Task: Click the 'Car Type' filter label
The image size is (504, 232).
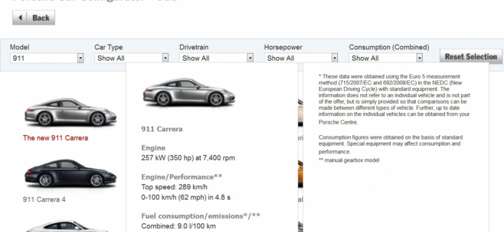Action: tap(109, 48)
